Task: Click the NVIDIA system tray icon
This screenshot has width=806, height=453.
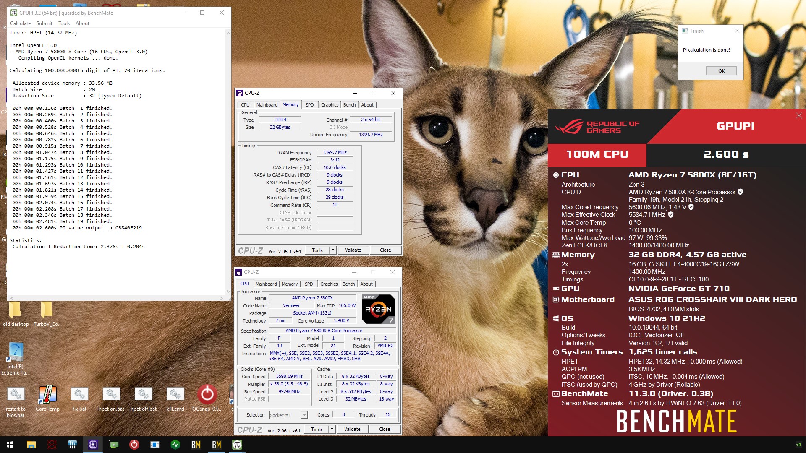Action: pos(798,445)
